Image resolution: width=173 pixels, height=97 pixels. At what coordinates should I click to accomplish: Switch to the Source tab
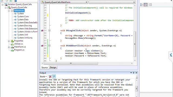[x=44, y=68]
